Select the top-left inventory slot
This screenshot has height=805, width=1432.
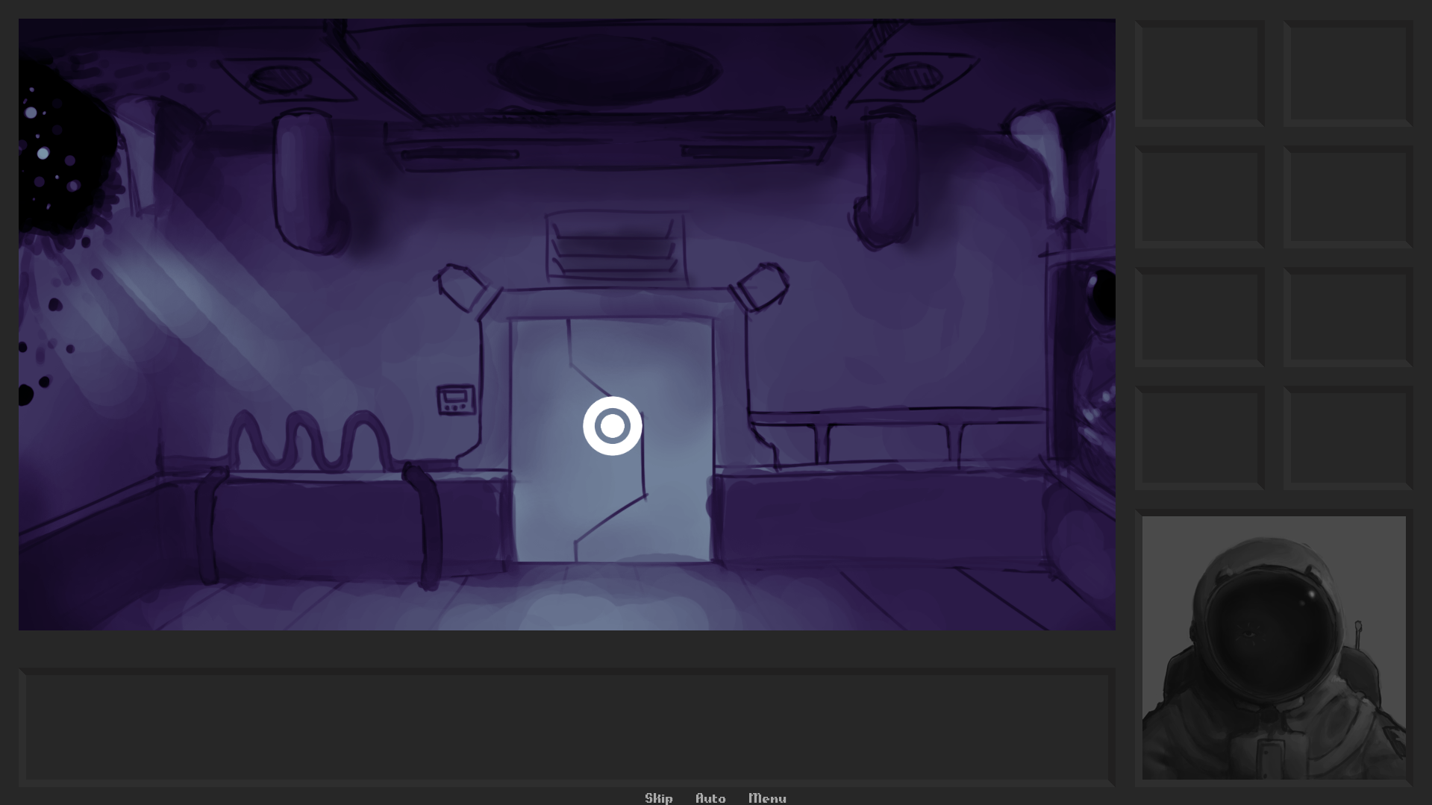[1200, 73]
